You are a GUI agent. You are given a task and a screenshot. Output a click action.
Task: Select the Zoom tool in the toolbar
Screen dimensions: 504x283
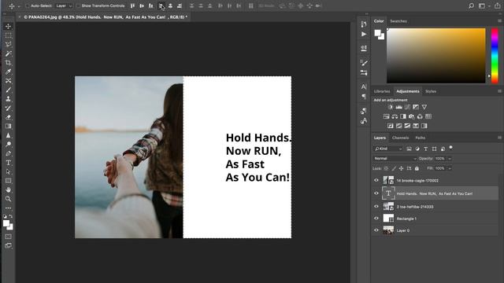coord(9,199)
